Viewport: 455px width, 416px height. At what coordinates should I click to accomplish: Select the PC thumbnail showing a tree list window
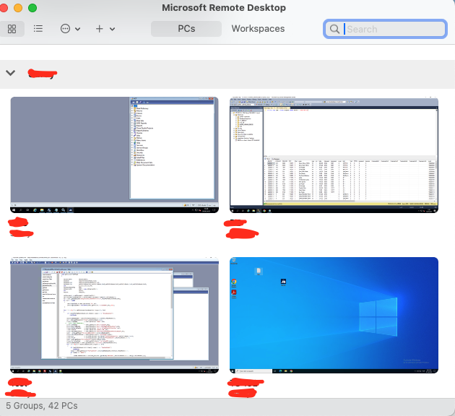coord(114,155)
